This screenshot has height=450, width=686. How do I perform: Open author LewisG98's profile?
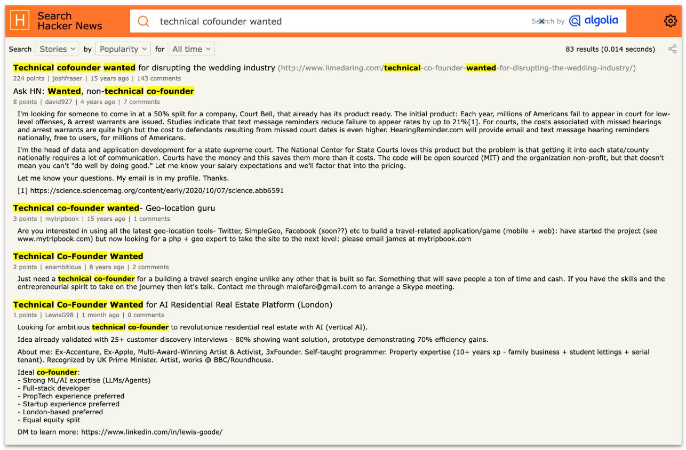coord(59,315)
